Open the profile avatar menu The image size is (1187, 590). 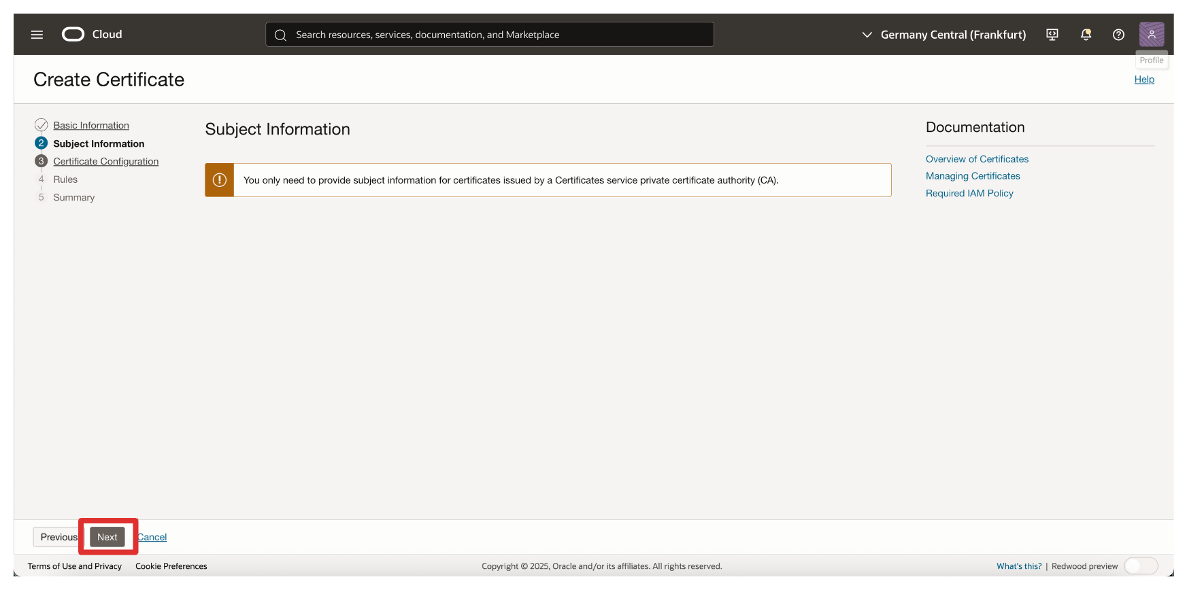pos(1151,35)
